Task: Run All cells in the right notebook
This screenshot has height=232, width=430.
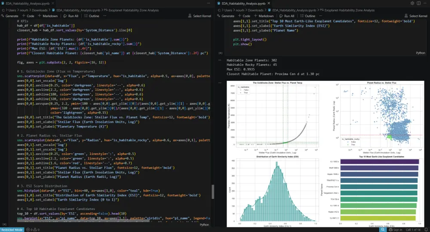Action: [287, 16]
